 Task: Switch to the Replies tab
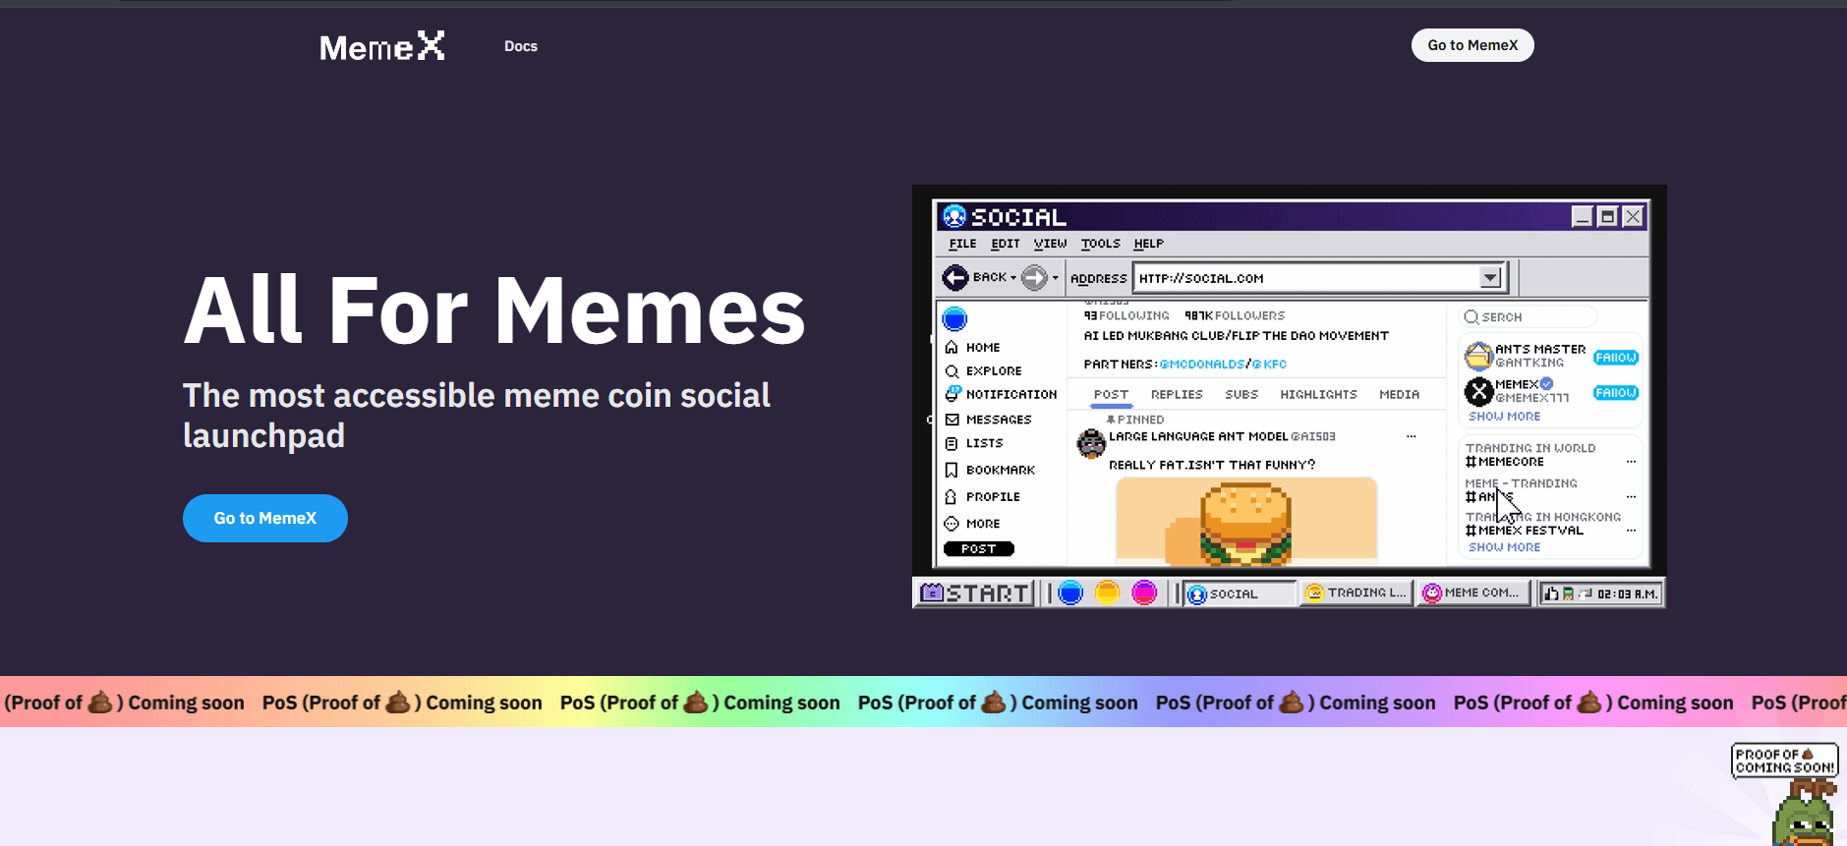1177,395
